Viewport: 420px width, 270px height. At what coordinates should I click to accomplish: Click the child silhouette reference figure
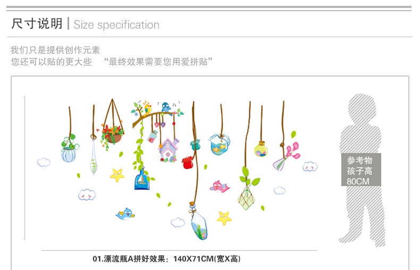pyautogui.click(x=362, y=170)
